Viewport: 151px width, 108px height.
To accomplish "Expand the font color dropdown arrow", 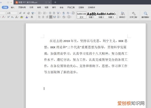I will 29,17.
